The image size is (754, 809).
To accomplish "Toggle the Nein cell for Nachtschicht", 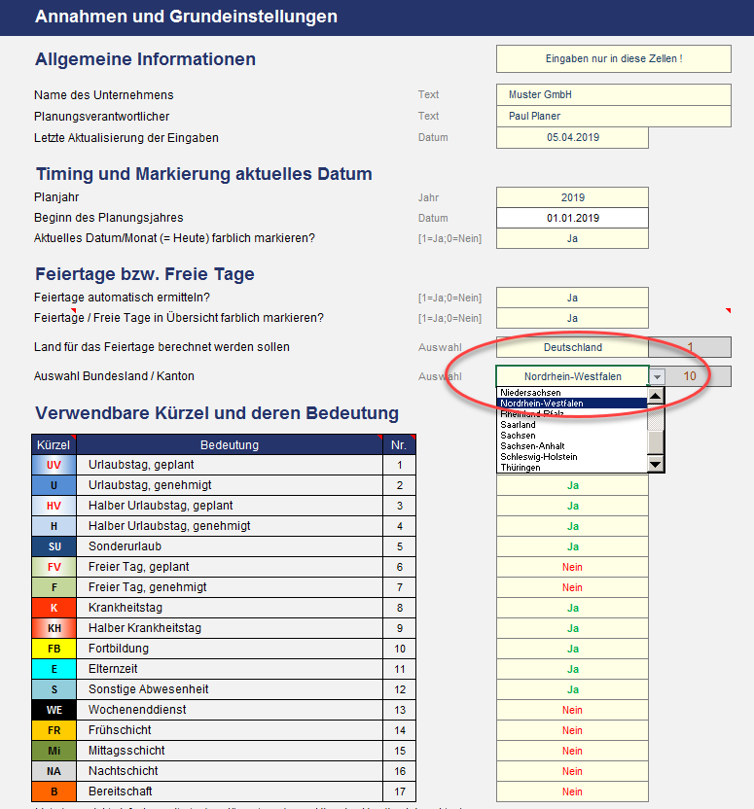I will pyautogui.click(x=572, y=771).
